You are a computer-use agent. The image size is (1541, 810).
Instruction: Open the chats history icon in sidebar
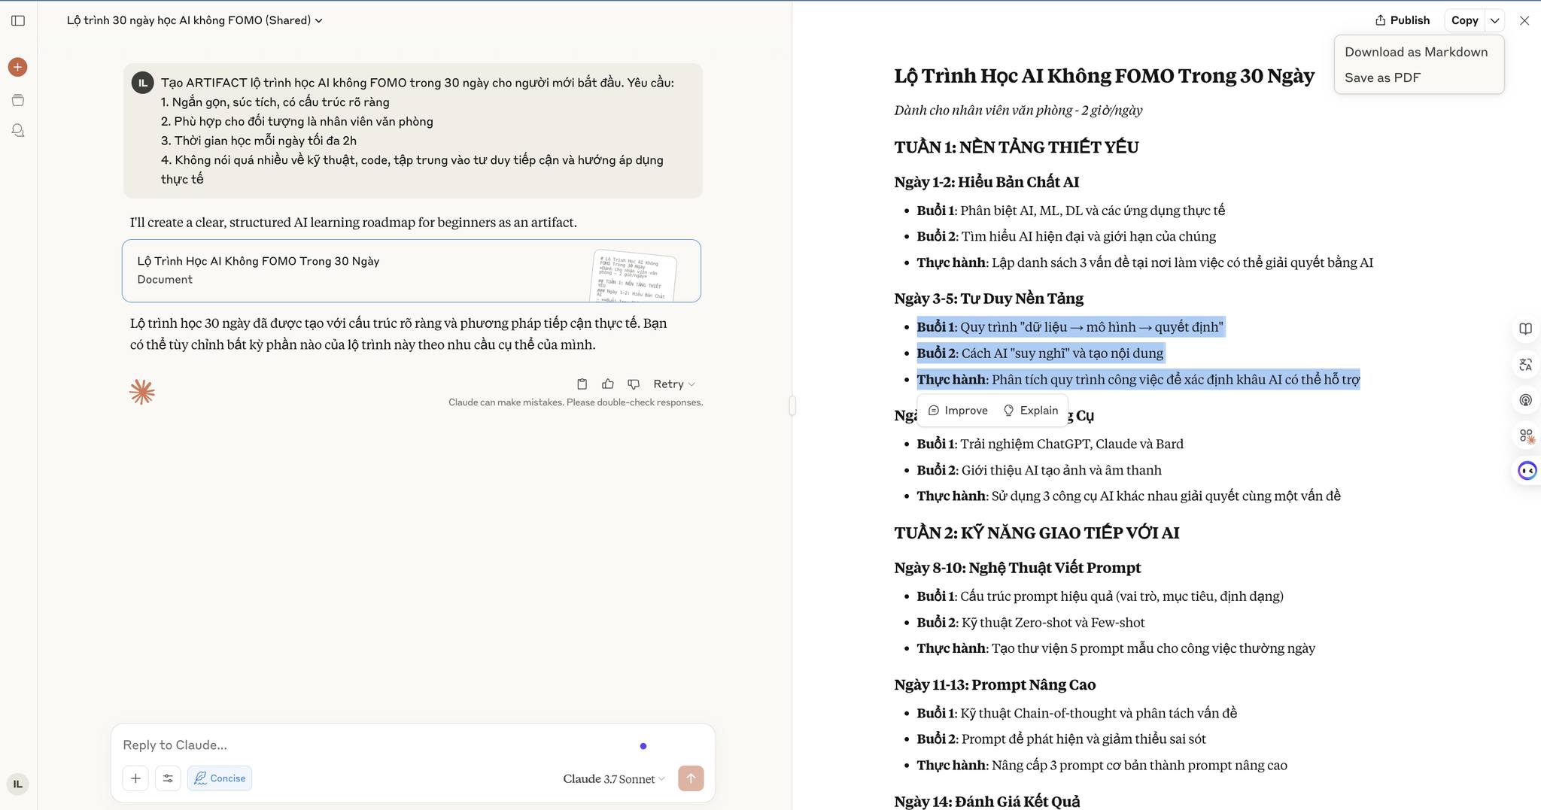point(18,131)
